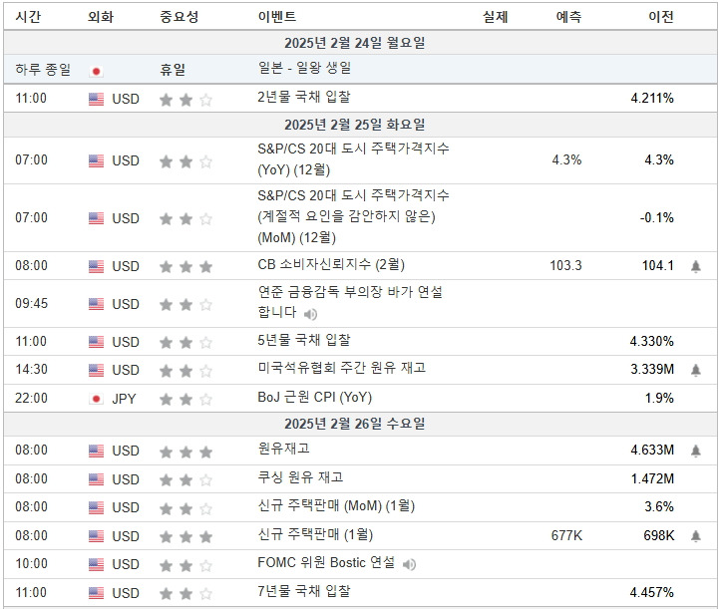Click previous value 104.1
The width and height of the screenshot is (722, 609).
658,265
